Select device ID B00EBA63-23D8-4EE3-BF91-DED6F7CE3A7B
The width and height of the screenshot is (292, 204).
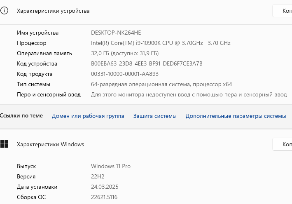point(147,64)
